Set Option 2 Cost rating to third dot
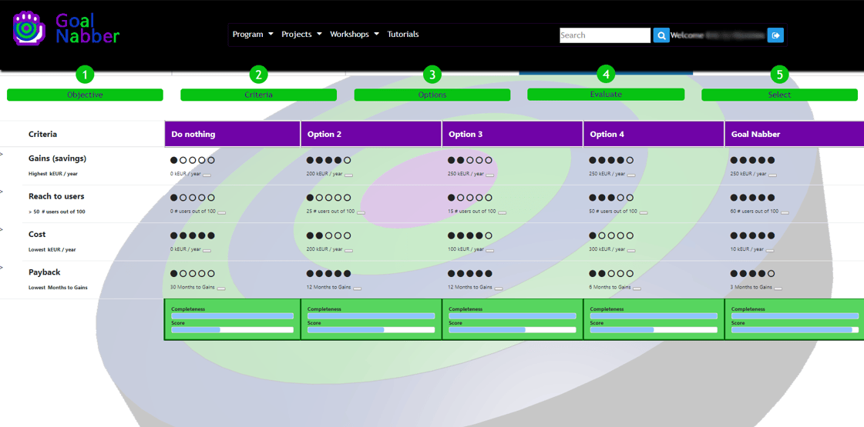This screenshot has height=427, width=864. coord(328,235)
